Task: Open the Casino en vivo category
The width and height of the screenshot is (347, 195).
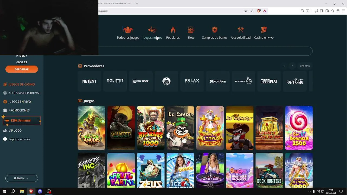Action: pyautogui.click(x=264, y=33)
